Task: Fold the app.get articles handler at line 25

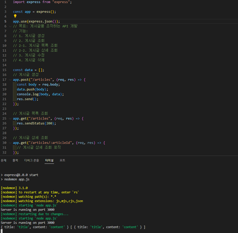Action: tap(10, 119)
